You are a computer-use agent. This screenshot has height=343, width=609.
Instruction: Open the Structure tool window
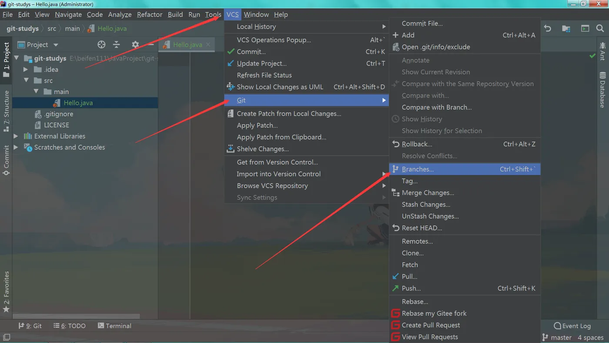point(6,111)
